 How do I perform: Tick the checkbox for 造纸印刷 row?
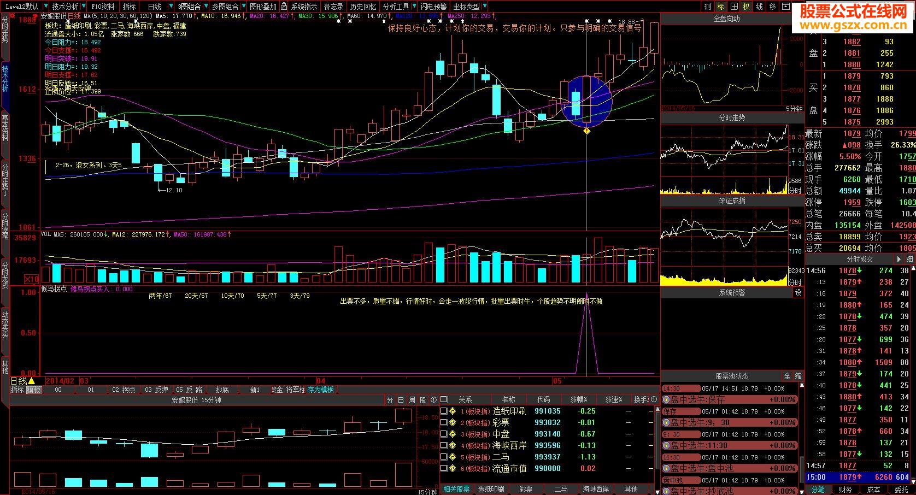coord(444,411)
